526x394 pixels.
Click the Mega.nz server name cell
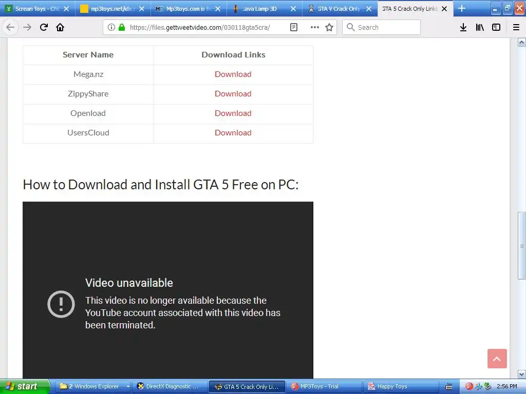[88, 74]
